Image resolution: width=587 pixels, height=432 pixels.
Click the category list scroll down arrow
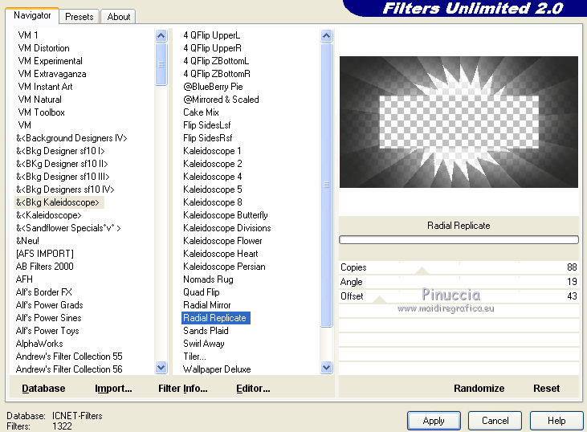[x=161, y=368]
